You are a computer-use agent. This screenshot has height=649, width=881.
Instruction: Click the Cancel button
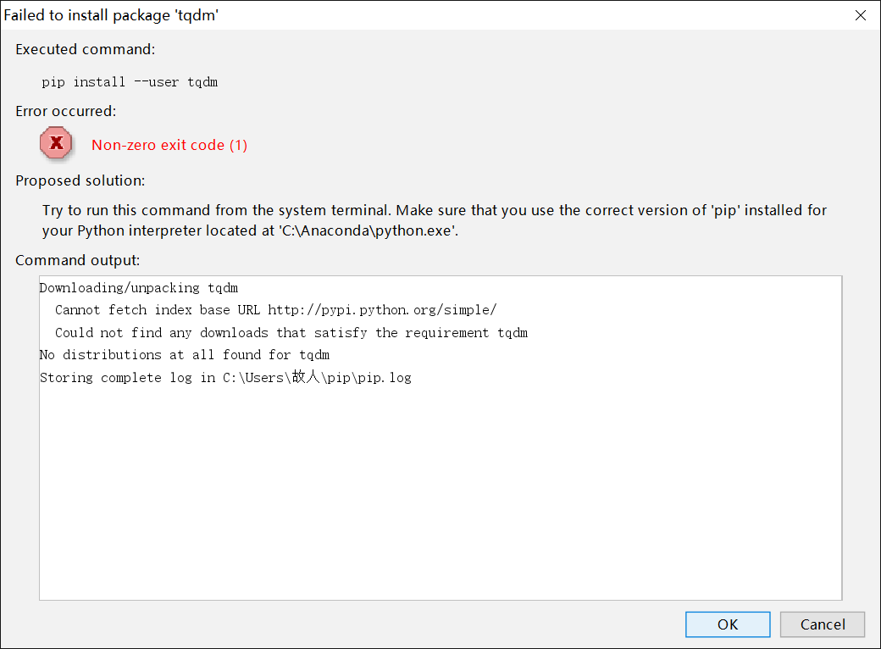[822, 624]
